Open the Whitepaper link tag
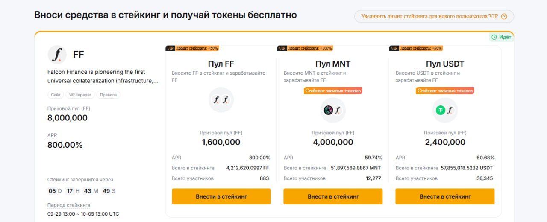Image resolution: width=547 pixels, height=222 pixels. (x=80, y=95)
